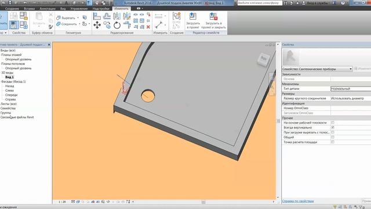Click the Text 'A' icon in quick access toolbar
371x209 pixels.
(x=67, y=3)
